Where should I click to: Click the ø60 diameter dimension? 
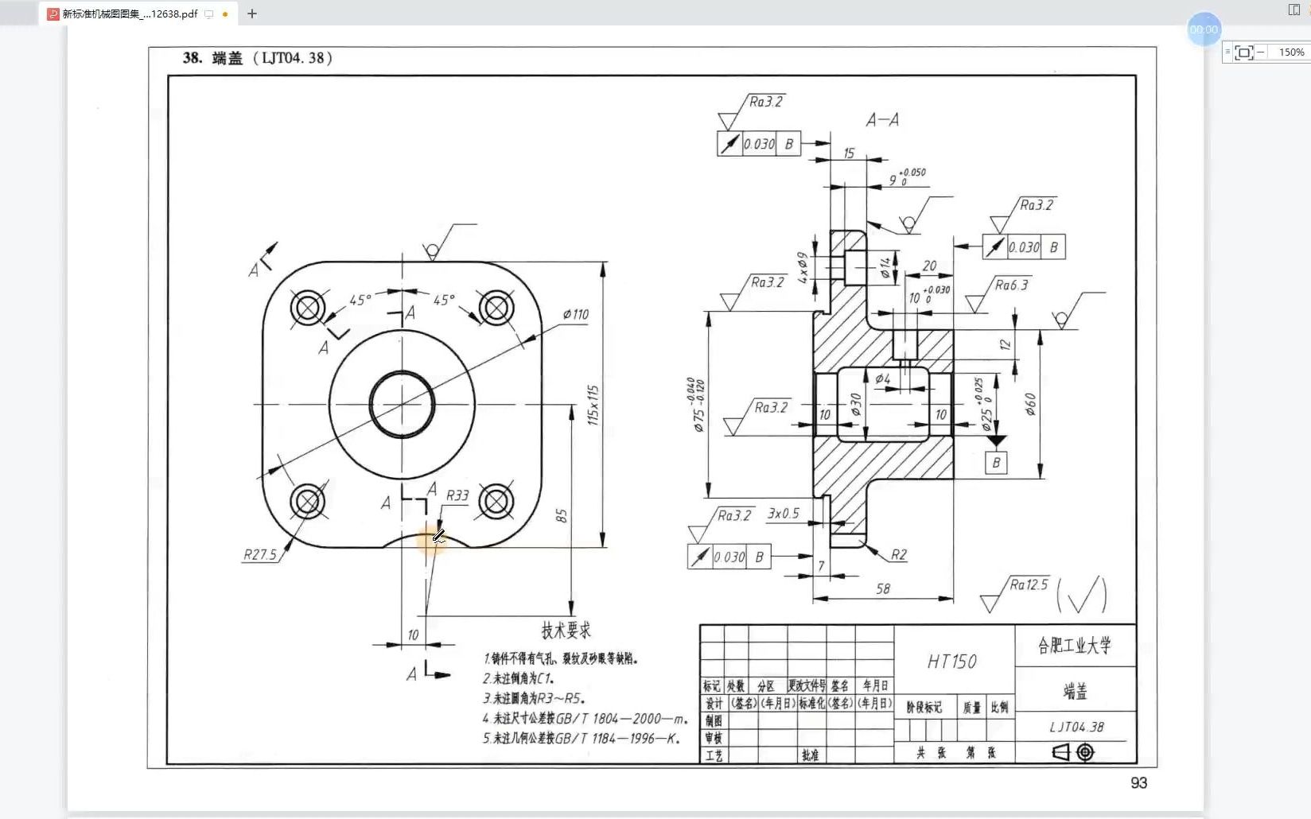[1031, 404]
